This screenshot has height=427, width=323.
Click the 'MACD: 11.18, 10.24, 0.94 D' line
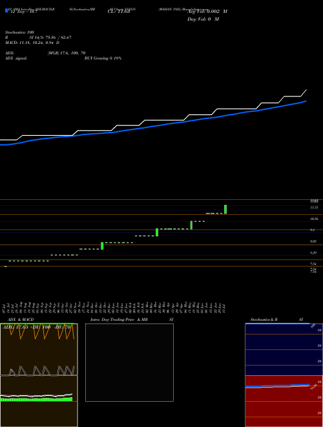click(32, 43)
